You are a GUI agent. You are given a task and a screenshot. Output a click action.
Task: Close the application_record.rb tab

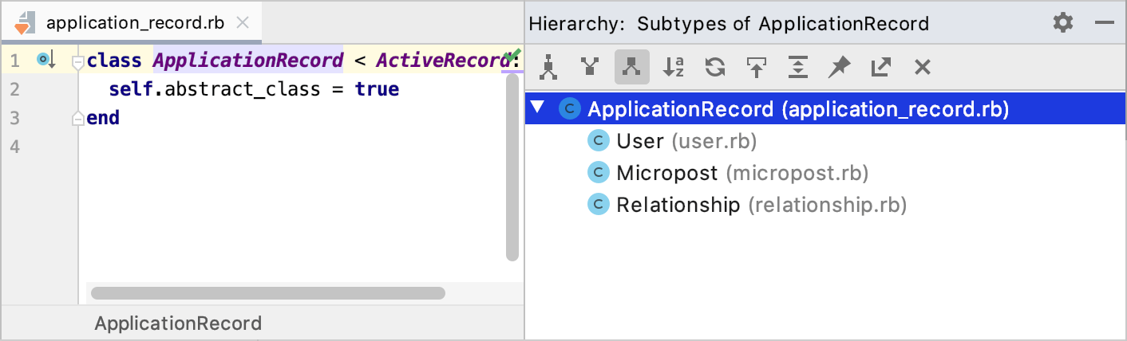(243, 22)
